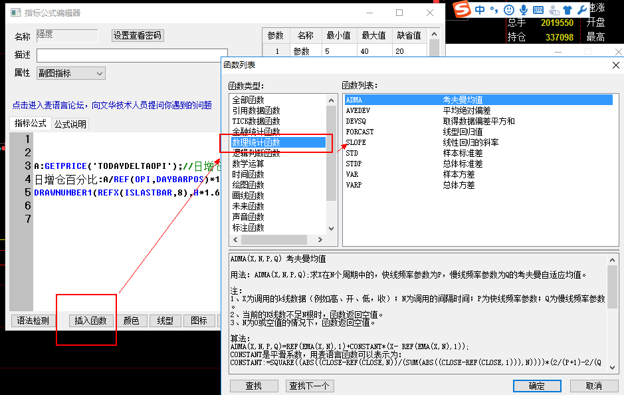The image size is (624, 395).
Task: Open Sogou skin shop shirt icon
Action: pos(567,9)
